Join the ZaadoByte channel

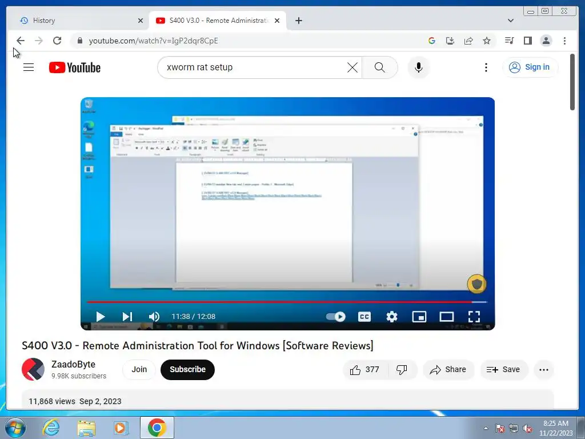(x=139, y=369)
